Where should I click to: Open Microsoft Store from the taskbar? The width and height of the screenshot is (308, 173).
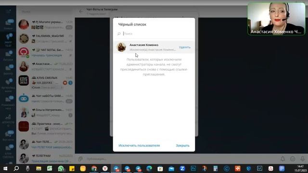160,169
